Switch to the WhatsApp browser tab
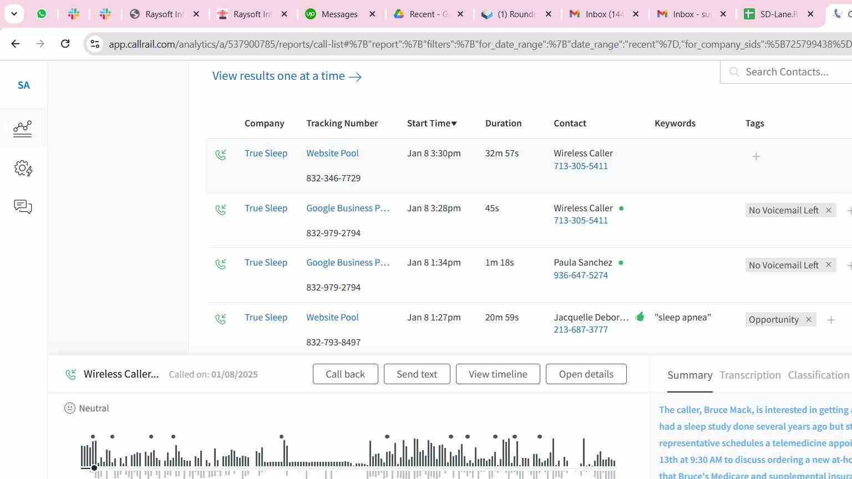The height and width of the screenshot is (479, 852). coord(42,14)
